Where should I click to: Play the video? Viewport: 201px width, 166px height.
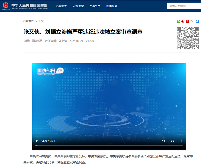tap(37, 141)
